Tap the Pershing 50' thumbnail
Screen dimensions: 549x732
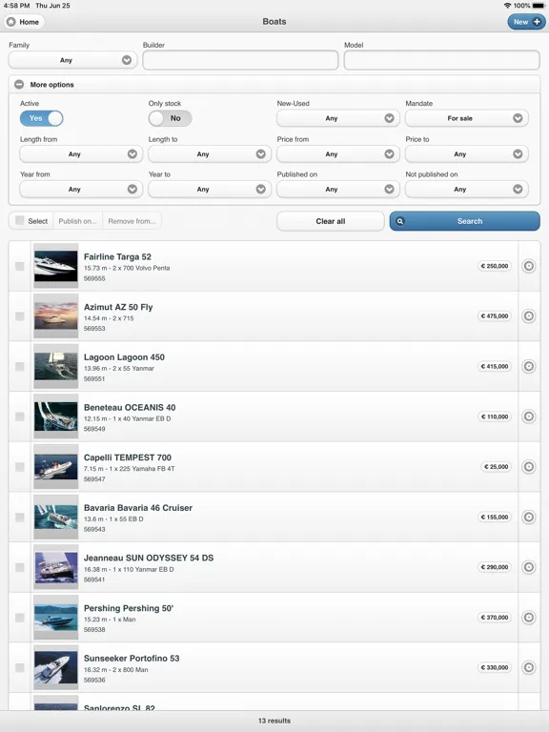pyautogui.click(x=56, y=618)
